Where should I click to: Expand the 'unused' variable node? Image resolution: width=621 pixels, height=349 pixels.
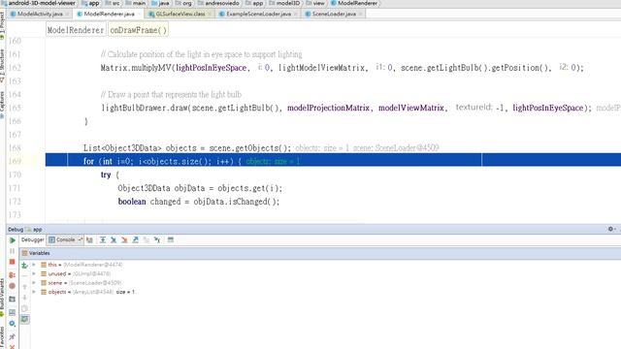pyautogui.click(x=34, y=273)
